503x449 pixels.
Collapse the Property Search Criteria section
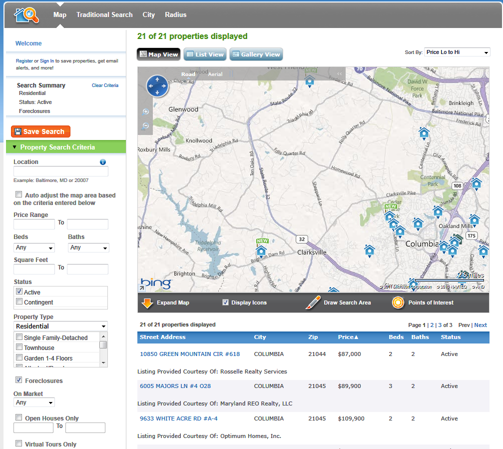[x=15, y=147]
